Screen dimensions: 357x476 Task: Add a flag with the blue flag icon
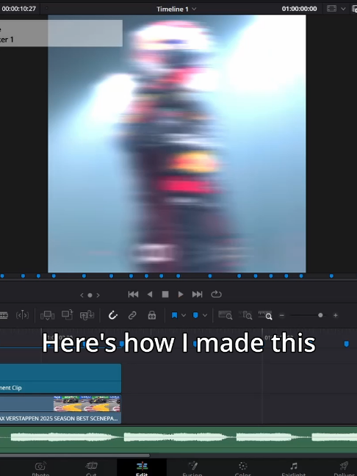[174, 315]
